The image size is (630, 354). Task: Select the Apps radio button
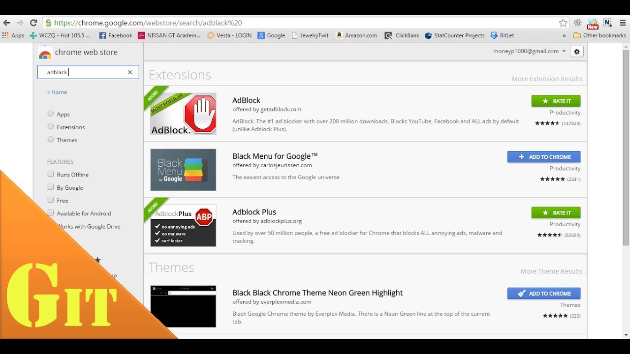(x=50, y=114)
